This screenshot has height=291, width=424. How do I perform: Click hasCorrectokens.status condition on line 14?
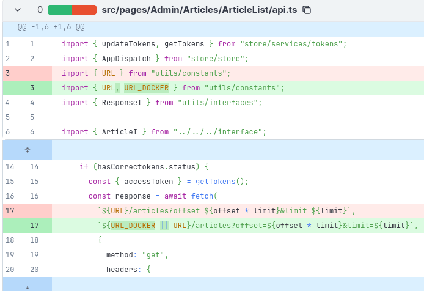click(x=146, y=167)
